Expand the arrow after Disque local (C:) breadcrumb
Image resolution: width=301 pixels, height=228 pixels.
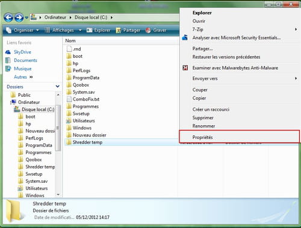pyautogui.click(x=111, y=17)
